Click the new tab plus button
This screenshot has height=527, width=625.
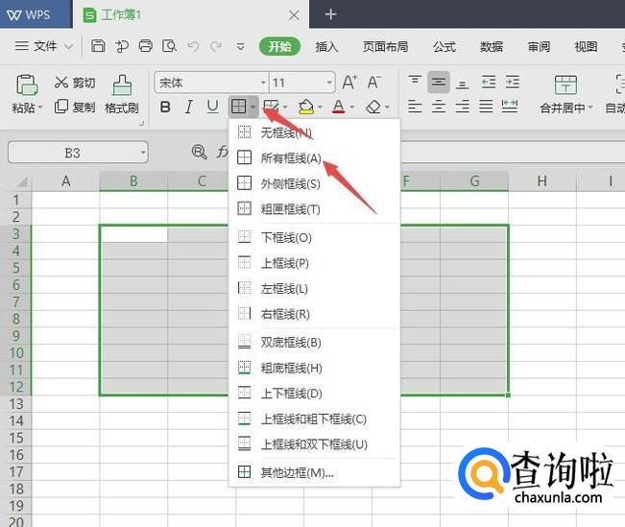(330, 14)
